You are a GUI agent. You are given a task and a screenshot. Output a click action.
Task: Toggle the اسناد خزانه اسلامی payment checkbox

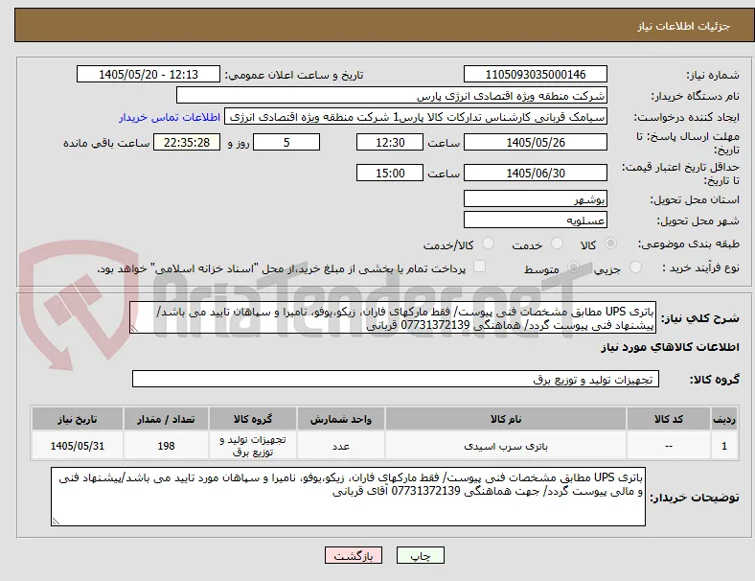480,266
